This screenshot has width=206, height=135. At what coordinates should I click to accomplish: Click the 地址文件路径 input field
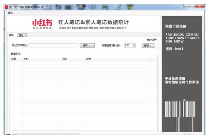pos(53,45)
